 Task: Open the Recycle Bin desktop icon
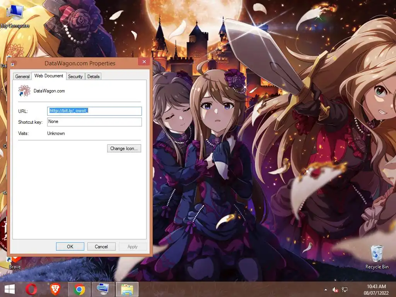coord(377,257)
